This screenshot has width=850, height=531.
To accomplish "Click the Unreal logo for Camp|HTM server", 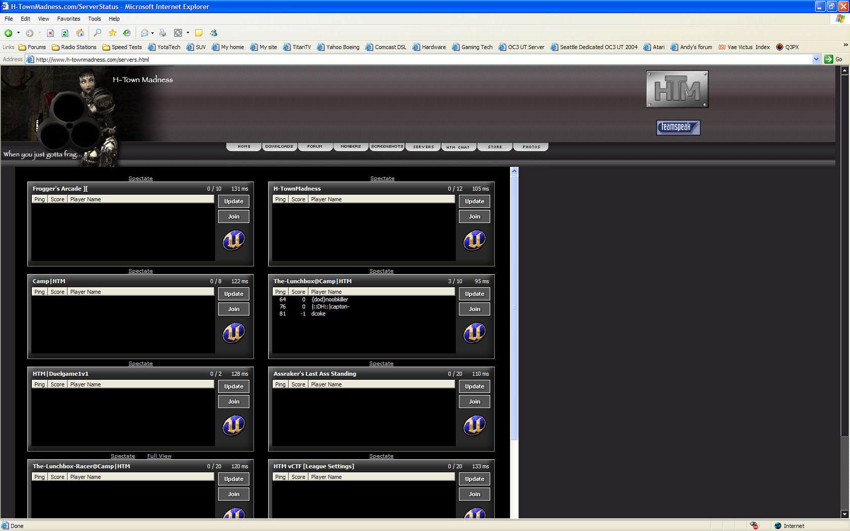I will (234, 333).
